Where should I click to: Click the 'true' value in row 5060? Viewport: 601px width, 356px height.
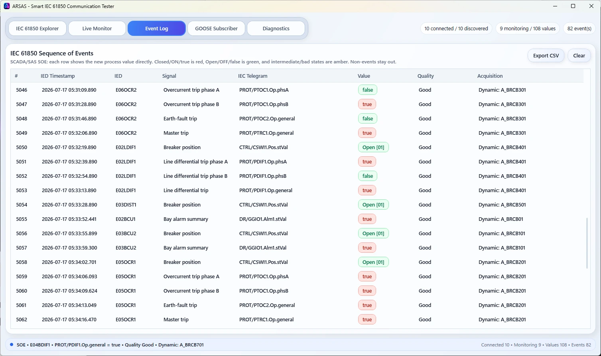[367, 291]
